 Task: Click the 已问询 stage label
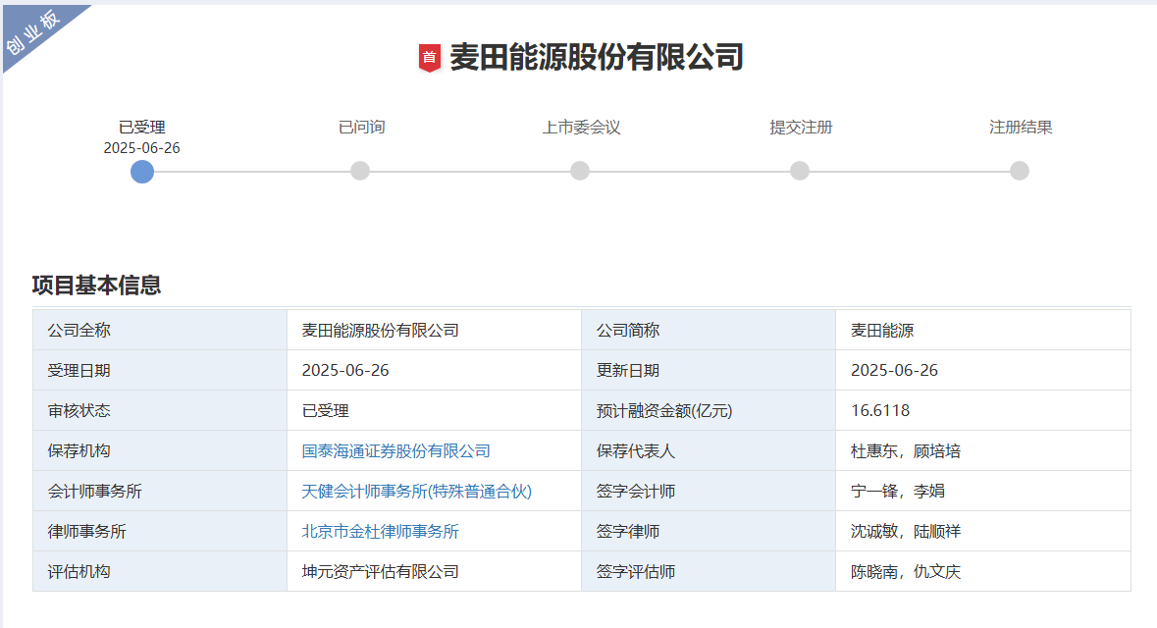pyautogui.click(x=361, y=127)
